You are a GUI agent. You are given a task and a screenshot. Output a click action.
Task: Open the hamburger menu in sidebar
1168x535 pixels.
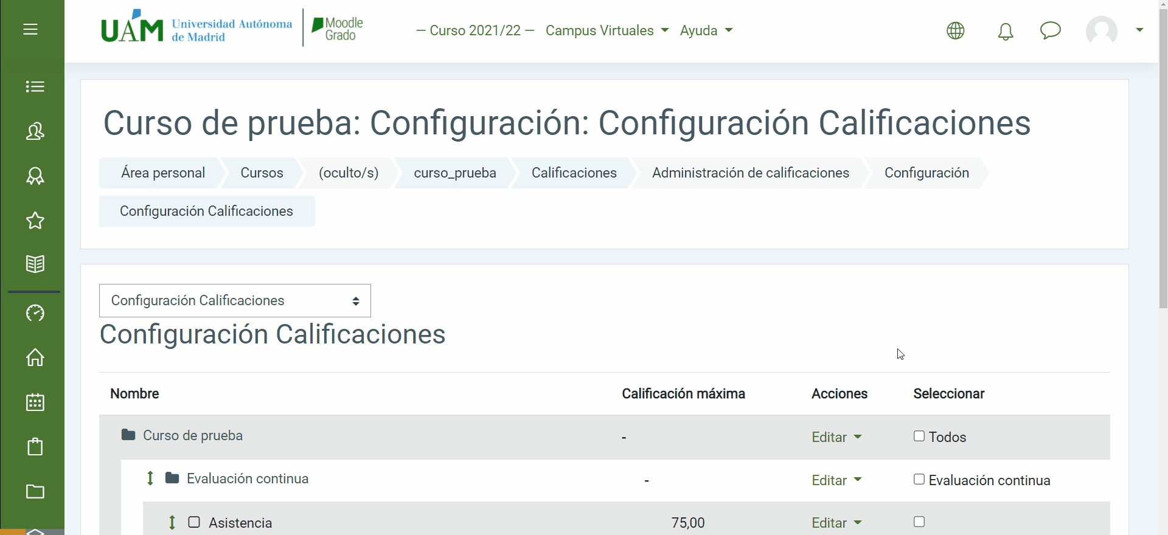[30, 29]
